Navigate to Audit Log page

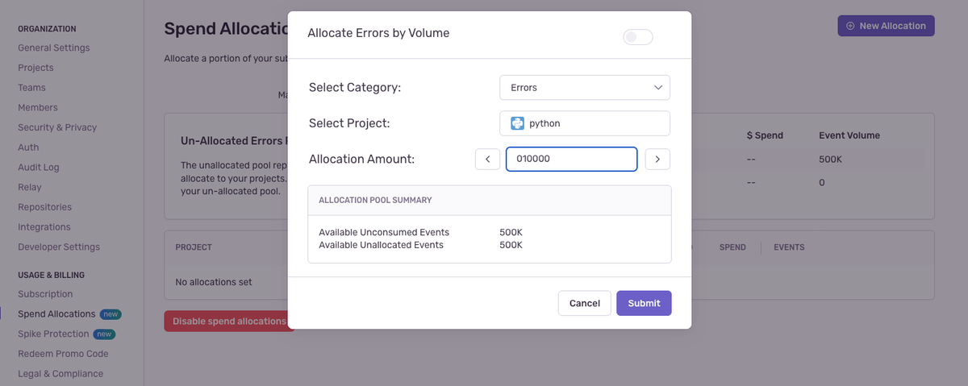pos(39,167)
